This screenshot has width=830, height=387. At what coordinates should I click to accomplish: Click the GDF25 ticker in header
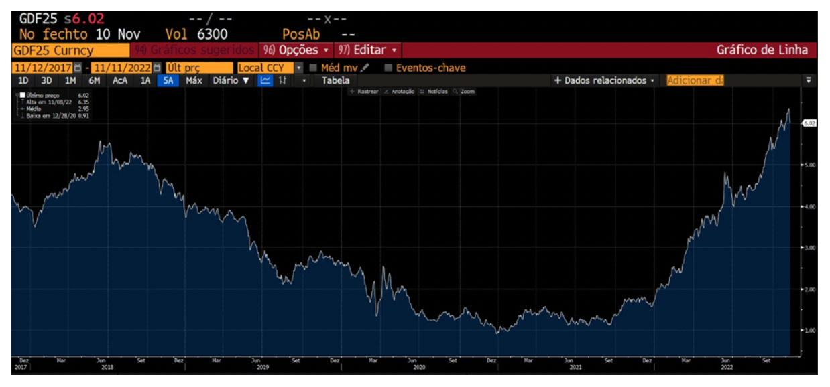(x=39, y=19)
